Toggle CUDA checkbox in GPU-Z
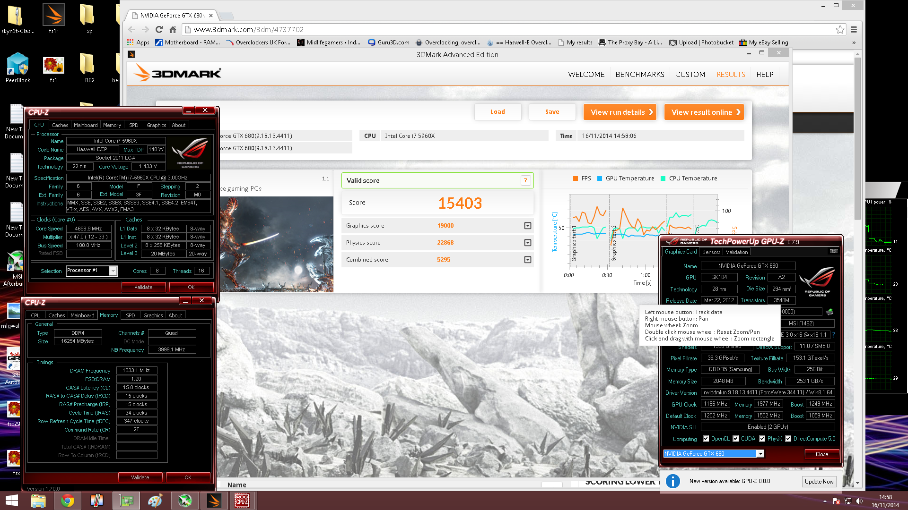Screen dimensions: 908x510 coord(735,439)
